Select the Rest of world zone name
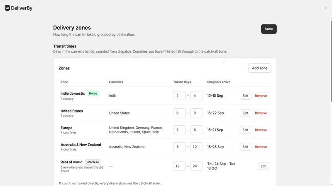The height and width of the screenshot is (186, 332). tap(71, 162)
